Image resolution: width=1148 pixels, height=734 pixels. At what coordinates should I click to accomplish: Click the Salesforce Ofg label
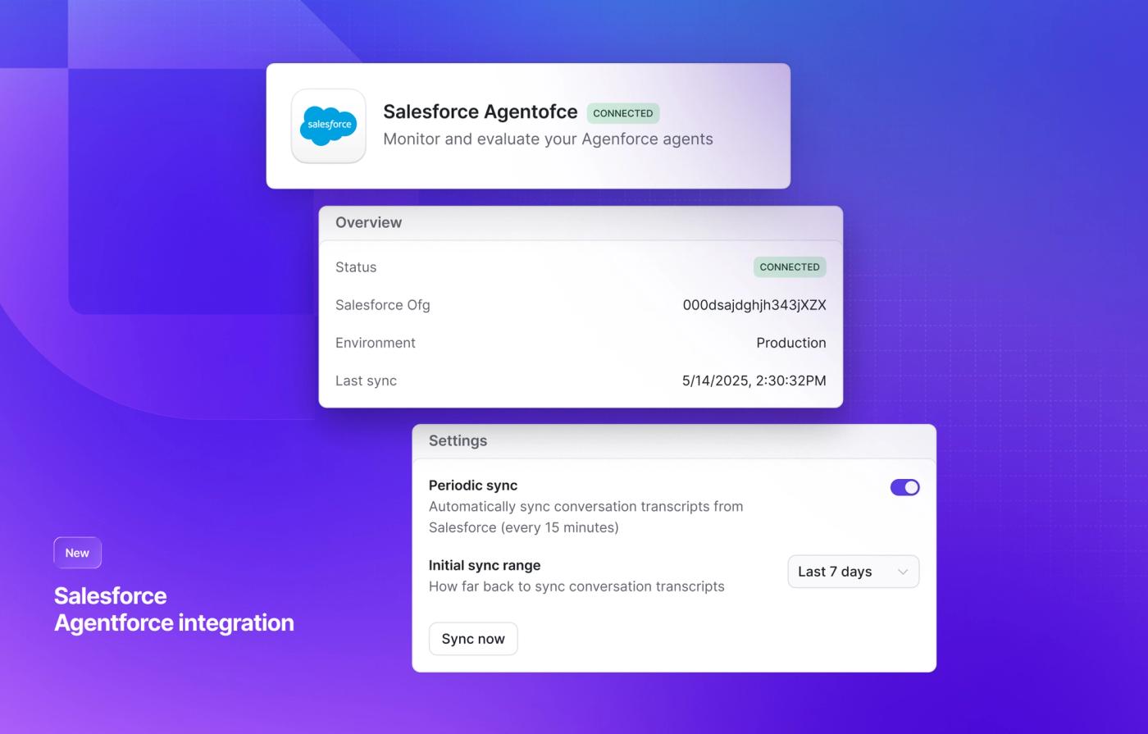(x=383, y=305)
